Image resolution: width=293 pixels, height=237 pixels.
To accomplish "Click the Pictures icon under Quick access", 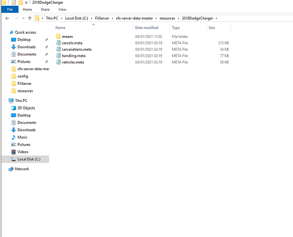I will pyautogui.click(x=13, y=62).
